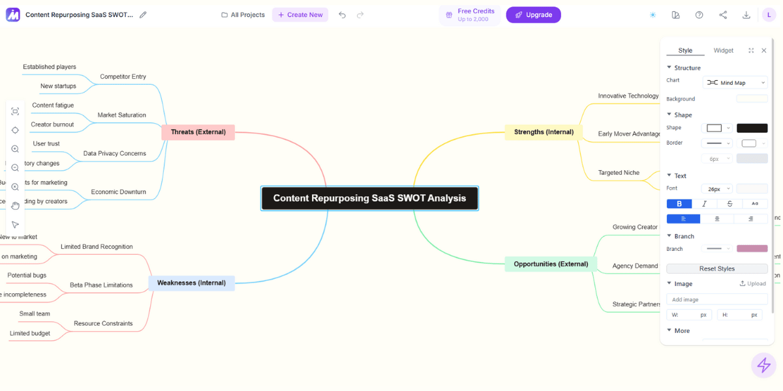The image size is (783, 391).
Task: Click the Upgrade button
Action: tap(533, 15)
